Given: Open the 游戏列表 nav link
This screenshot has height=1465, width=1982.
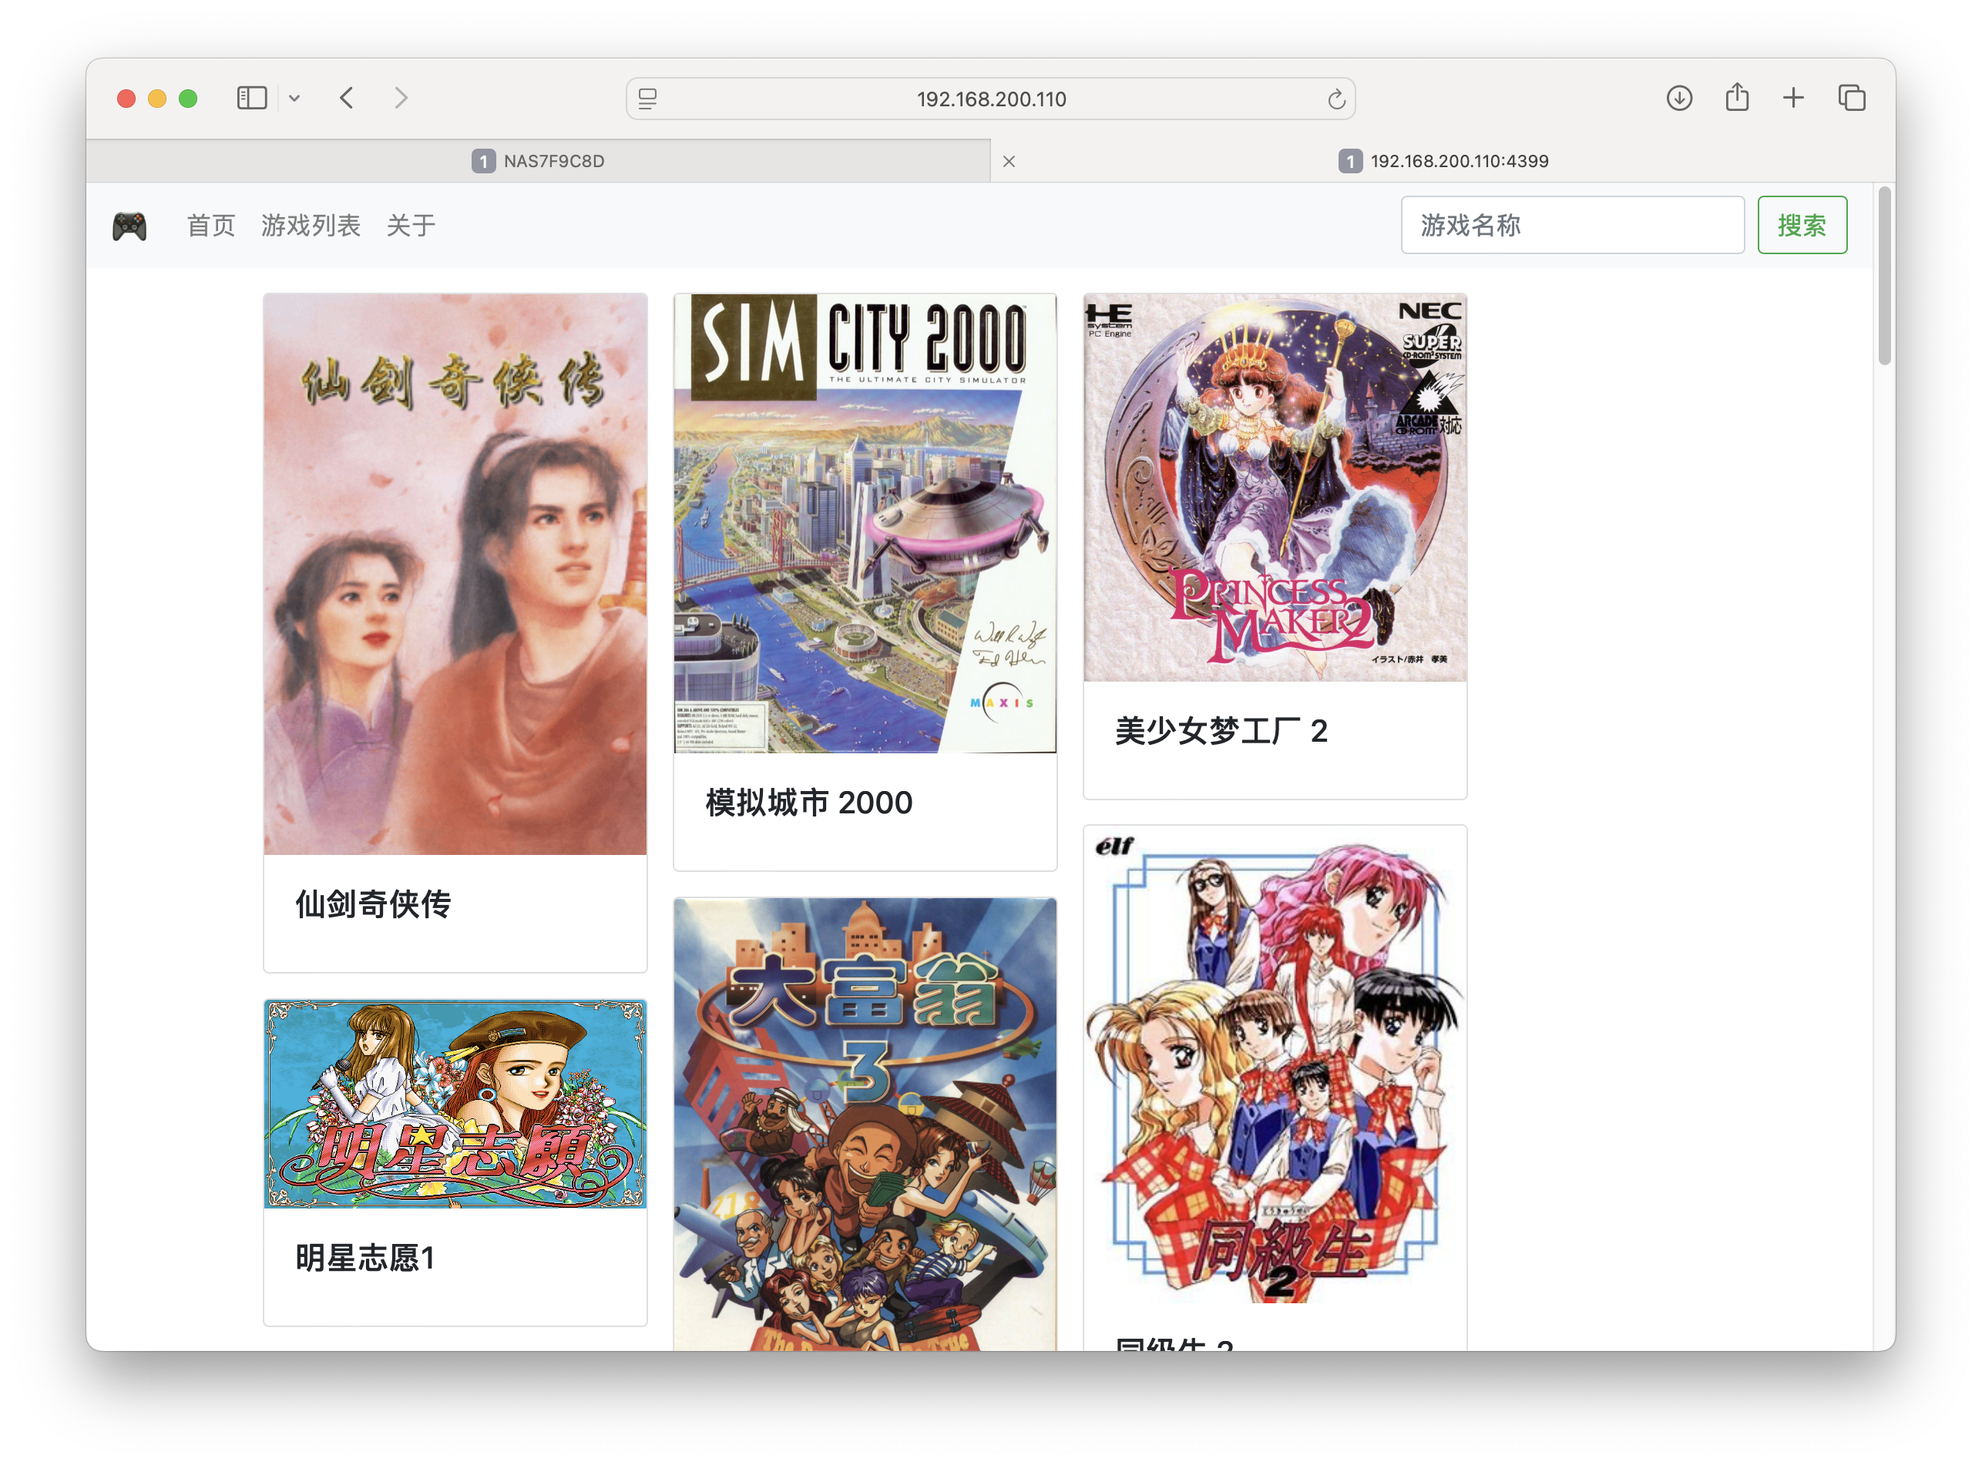Looking at the screenshot, I should pyautogui.click(x=311, y=225).
